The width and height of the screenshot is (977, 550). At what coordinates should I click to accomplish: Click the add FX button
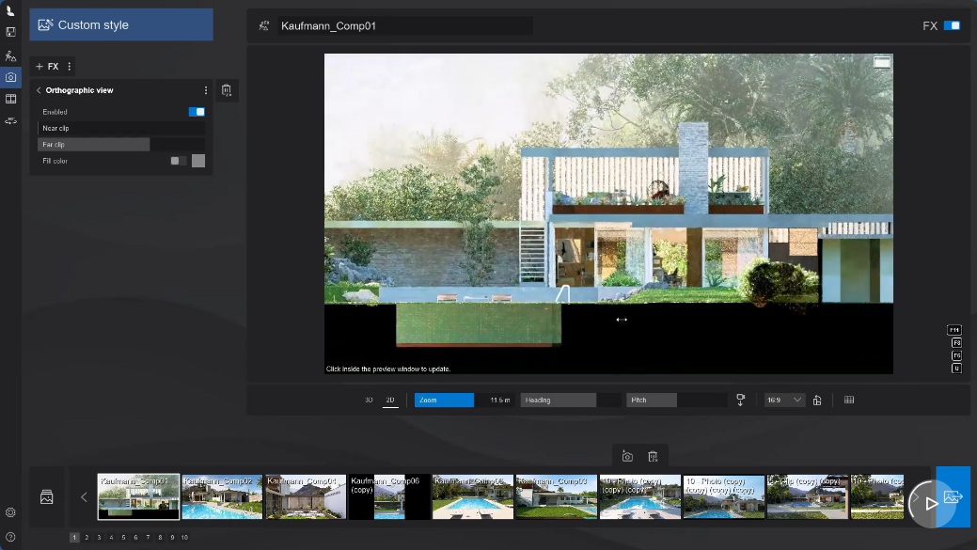(47, 67)
